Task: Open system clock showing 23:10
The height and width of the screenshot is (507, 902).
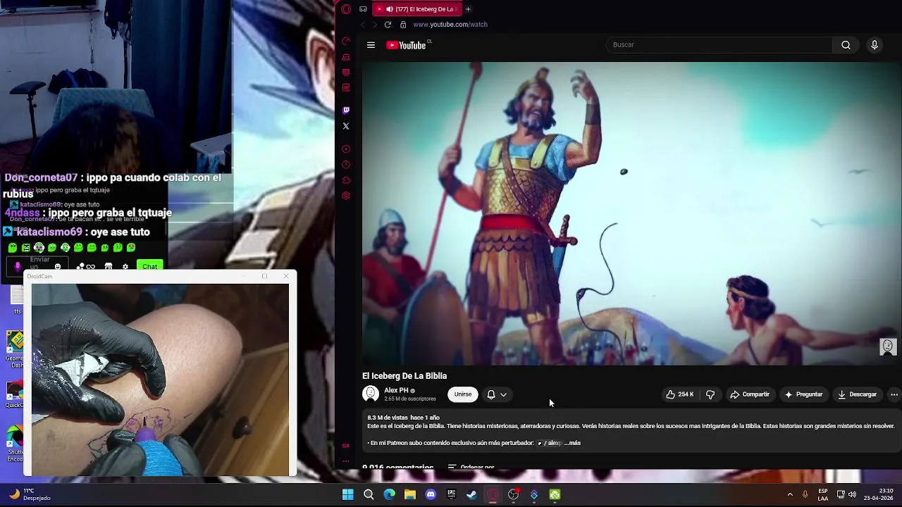Action: 879,494
